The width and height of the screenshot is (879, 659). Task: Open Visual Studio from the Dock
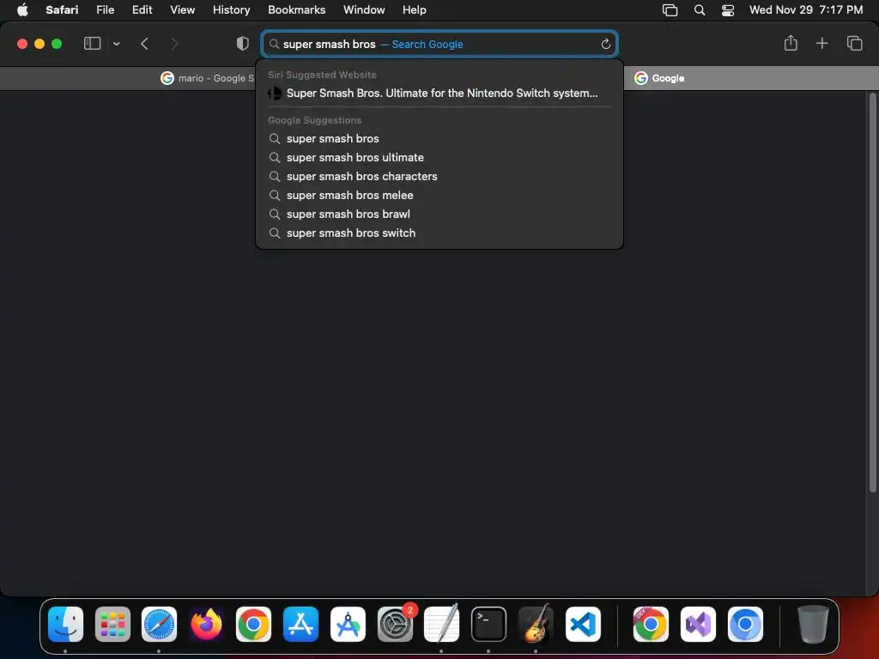698,625
